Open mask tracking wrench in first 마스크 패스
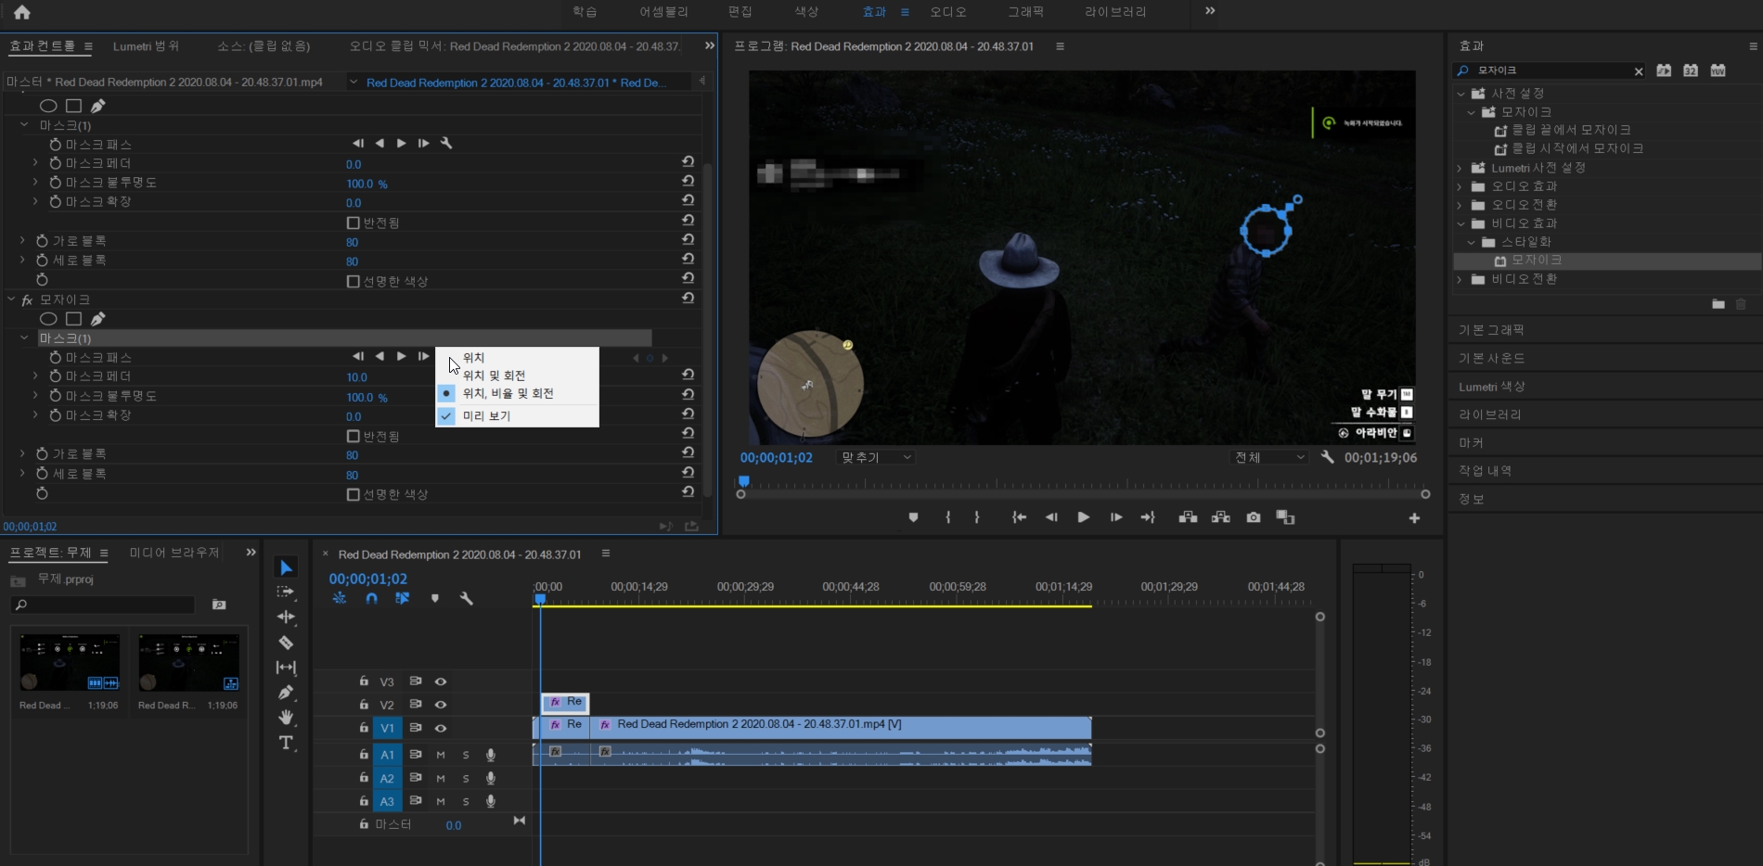The width and height of the screenshot is (1763, 866). click(x=445, y=143)
